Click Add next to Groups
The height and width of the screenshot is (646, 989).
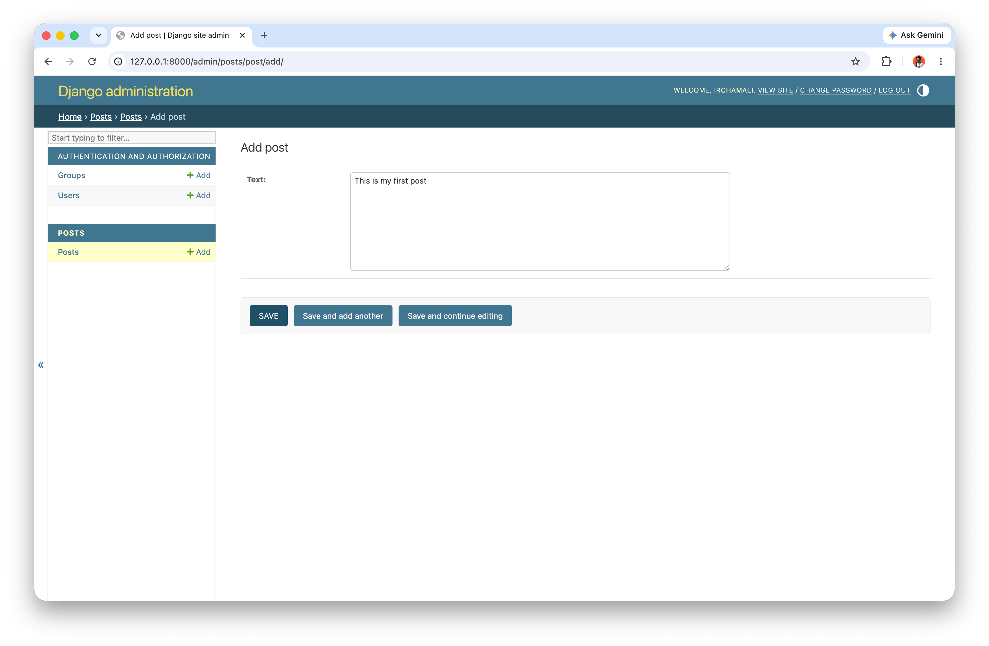(199, 175)
